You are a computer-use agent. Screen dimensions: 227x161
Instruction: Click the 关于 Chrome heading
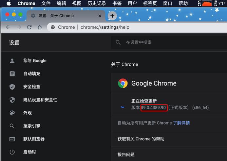click(124, 64)
